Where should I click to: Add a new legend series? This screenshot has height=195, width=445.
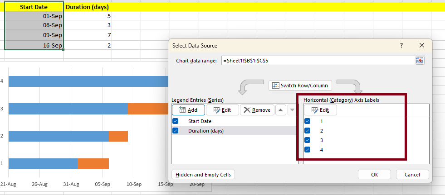188,110
